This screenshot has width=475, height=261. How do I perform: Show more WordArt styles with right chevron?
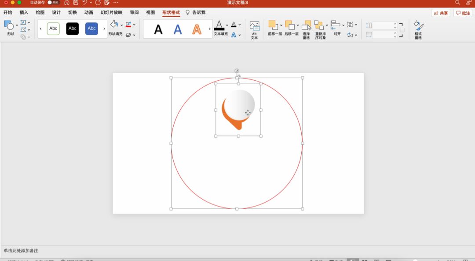point(210,29)
